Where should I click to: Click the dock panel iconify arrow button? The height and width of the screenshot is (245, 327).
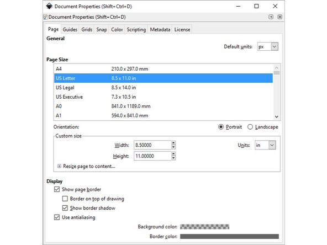coord(271,17)
